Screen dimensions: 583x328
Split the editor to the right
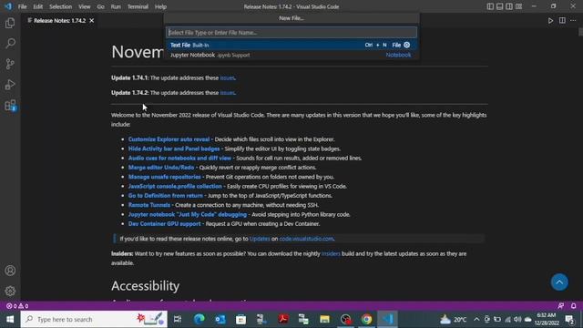tap(562, 21)
